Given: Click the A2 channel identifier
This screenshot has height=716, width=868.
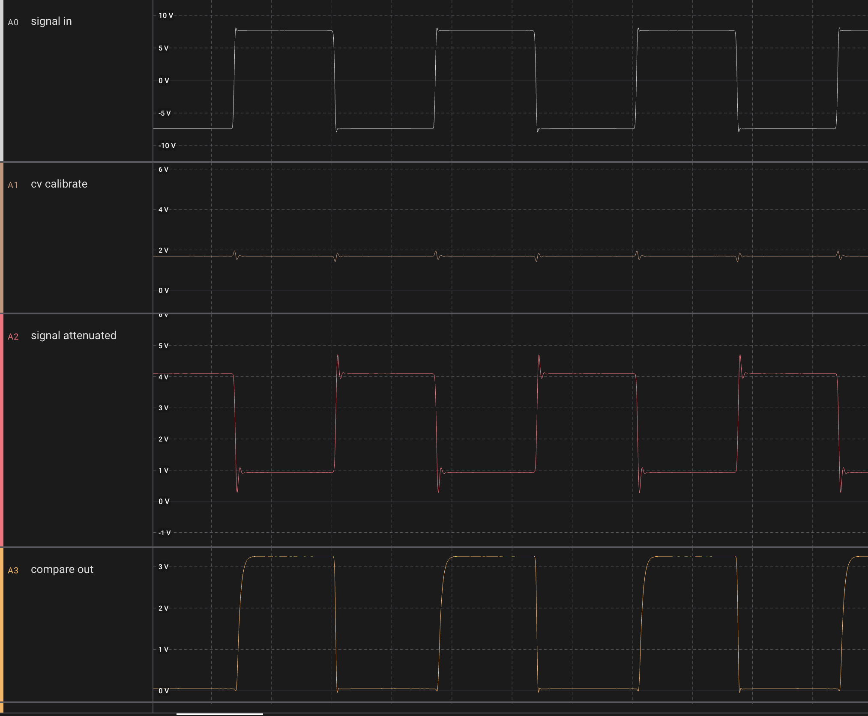Looking at the screenshot, I should 13,337.
